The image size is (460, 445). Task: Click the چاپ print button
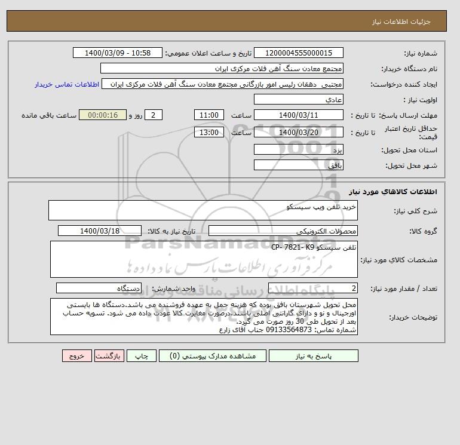point(142,356)
